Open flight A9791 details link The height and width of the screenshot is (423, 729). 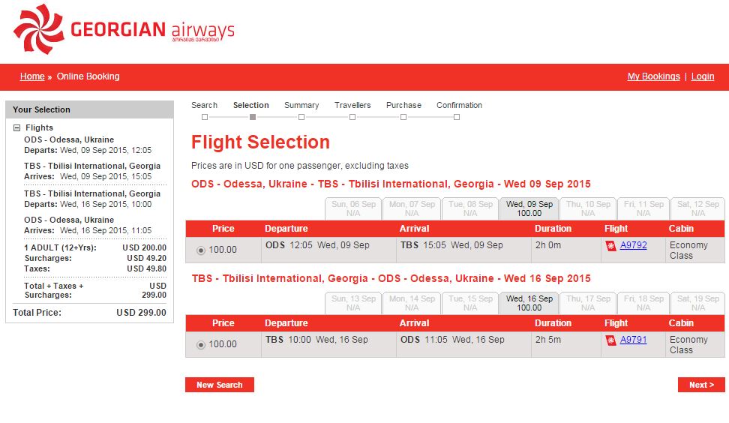pyautogui.click(x=633, y=340)
